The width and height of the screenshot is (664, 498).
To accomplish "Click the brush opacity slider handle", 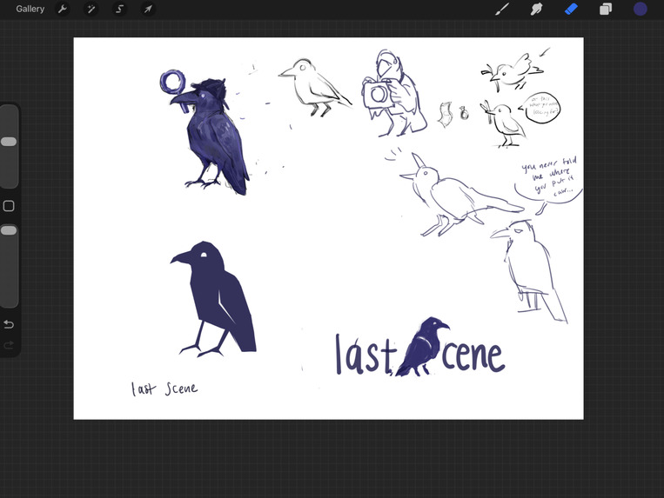I will tap(9, 230).
